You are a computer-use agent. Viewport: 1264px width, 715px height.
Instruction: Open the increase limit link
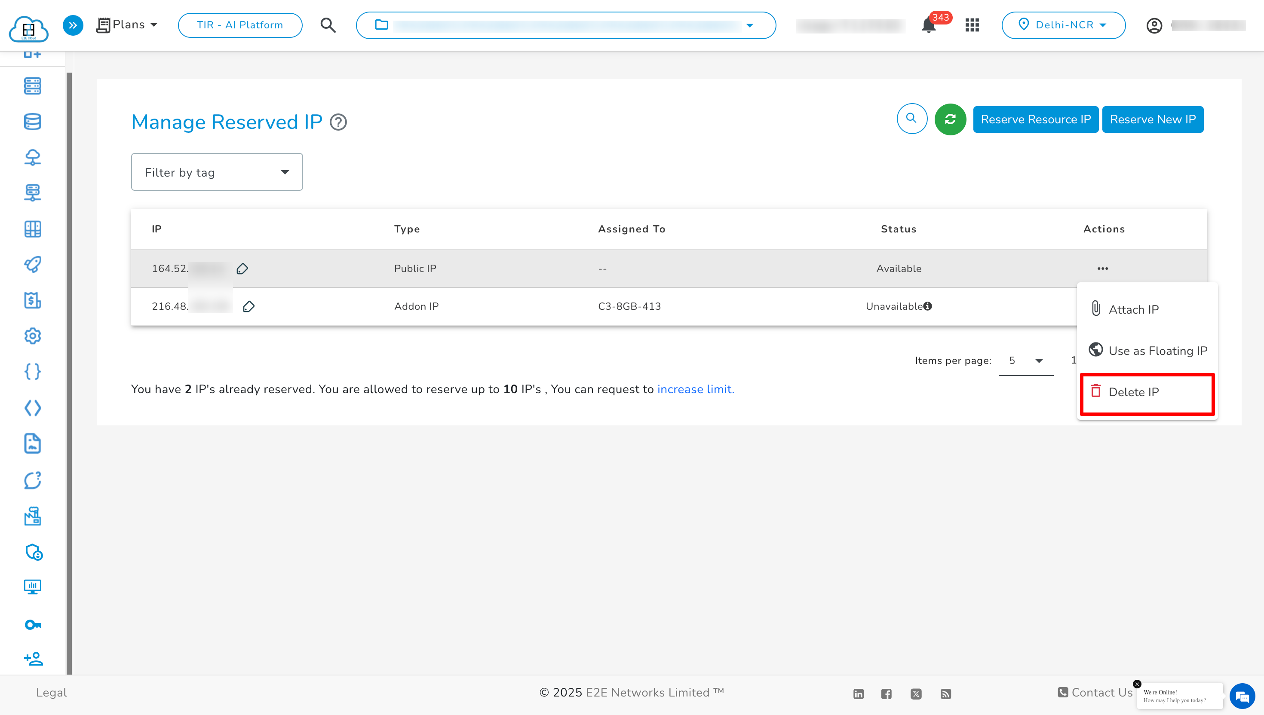[x=695, y=389]
